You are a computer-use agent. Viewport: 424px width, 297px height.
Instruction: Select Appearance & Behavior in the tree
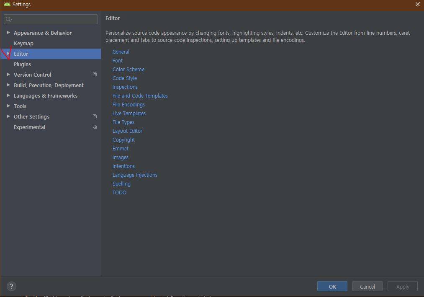pos(43,33)
